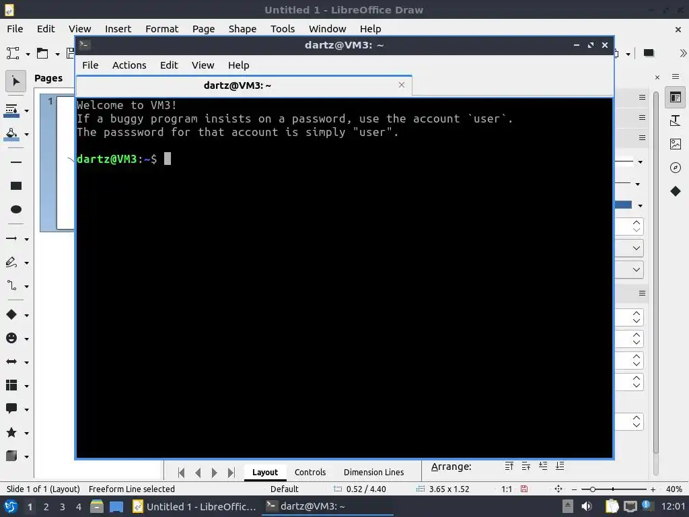This screenshot has height=517, width=689.
Task: Expand the Basic Shapes dropdown arrow
Action: pyautogui.click(x=26, y=315)
